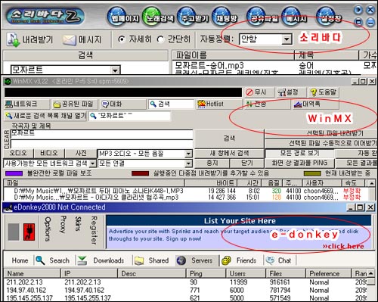
Task: Click 화면 상 결과를 PING button
Action: 299,163
